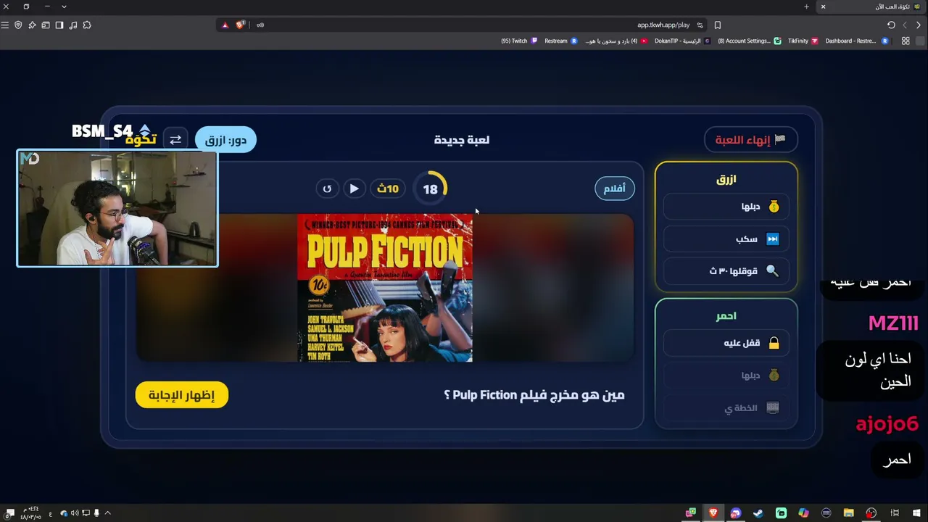This screenshot has width=928, height=522.
Task: Open the tab search dropdown chevron
Action: [x=64, y=7]
